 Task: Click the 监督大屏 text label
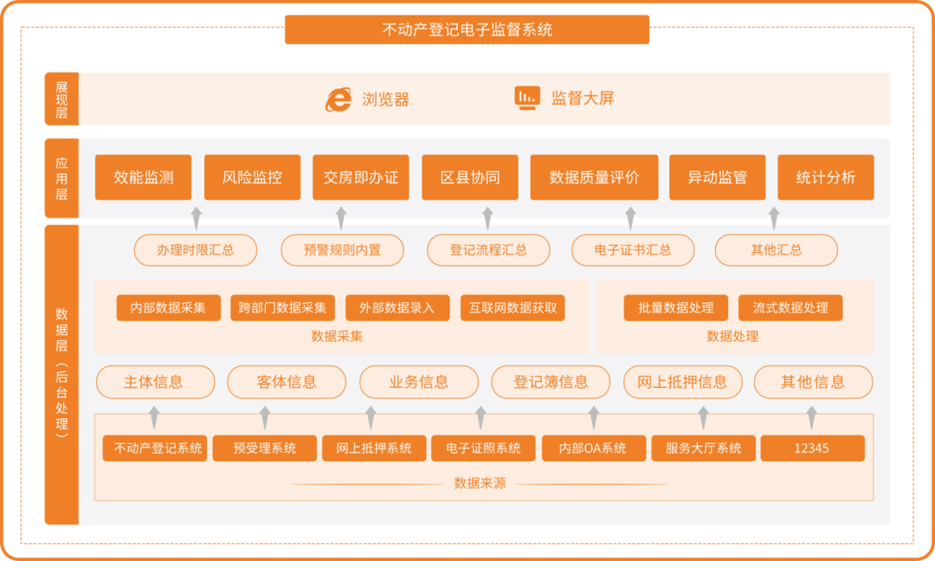pyautogui.click(x=583, y=98)
